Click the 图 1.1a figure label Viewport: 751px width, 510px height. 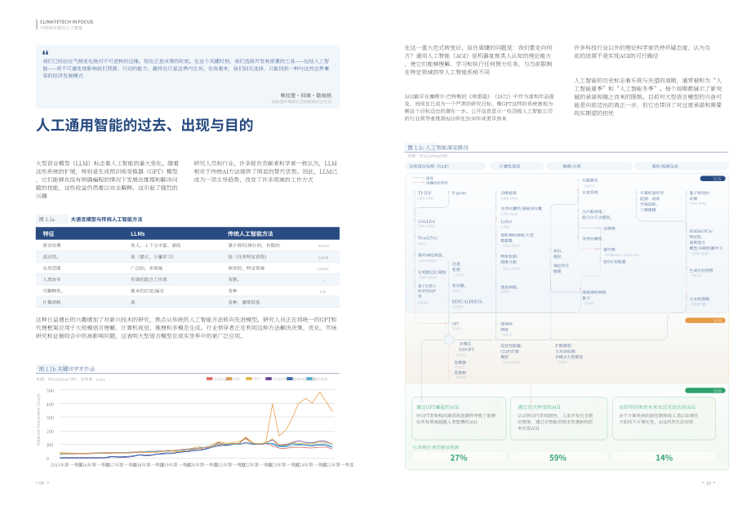click(x=47, y=220)
